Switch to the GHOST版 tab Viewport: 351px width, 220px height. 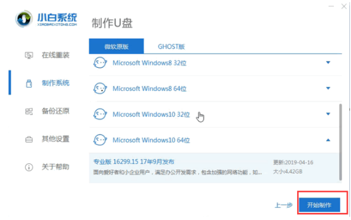(171, 47)
